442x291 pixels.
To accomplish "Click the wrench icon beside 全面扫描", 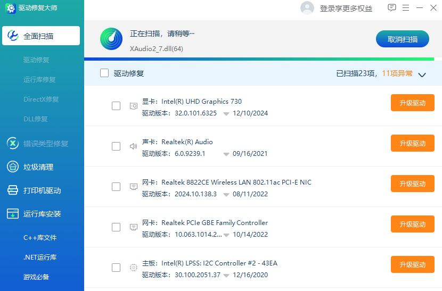I will click(x=13, y=36).
